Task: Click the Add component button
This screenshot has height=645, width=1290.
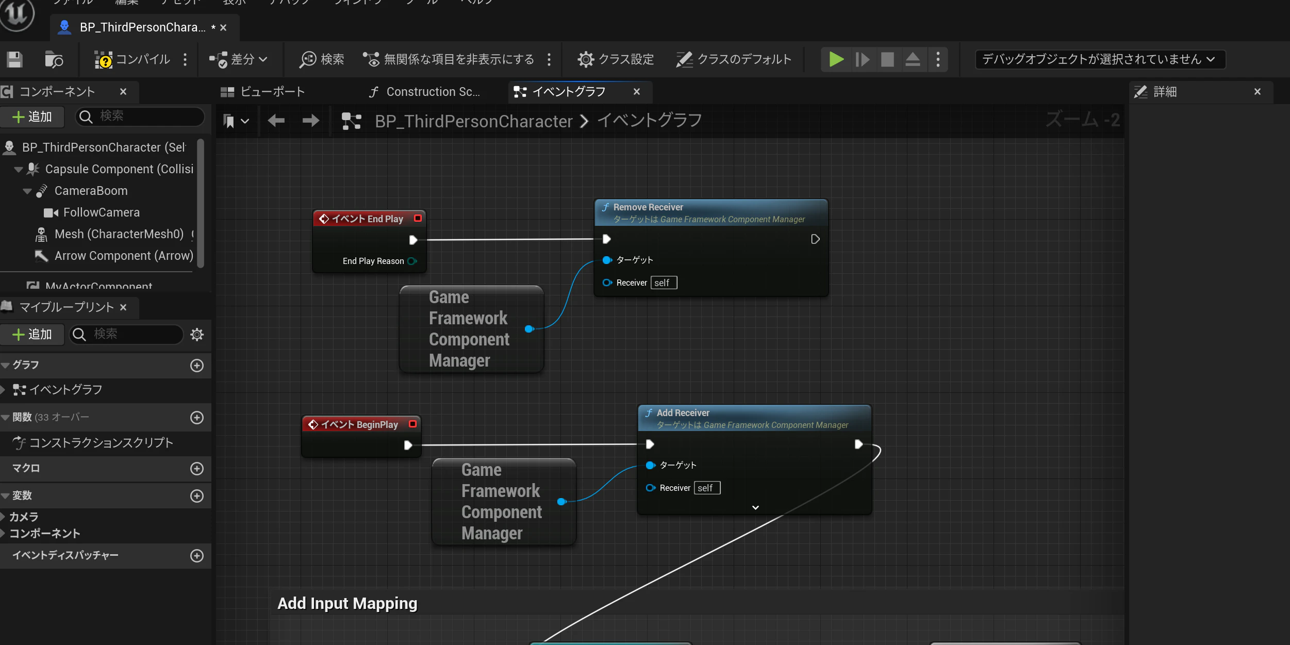Action: [x=32, y=117]
